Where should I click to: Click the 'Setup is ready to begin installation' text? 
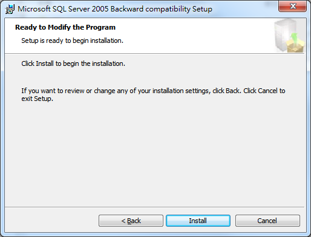coord(72,41)
